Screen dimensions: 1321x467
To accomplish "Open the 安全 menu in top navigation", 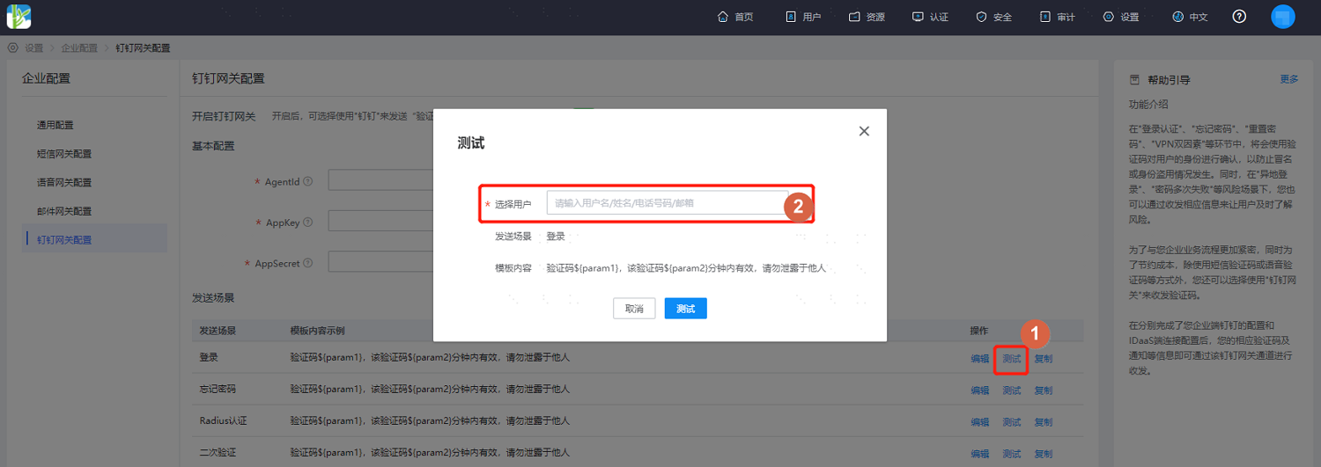I will click(x=994, y=17).
